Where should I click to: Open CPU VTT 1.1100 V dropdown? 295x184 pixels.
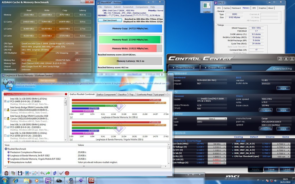click(217, 150)
